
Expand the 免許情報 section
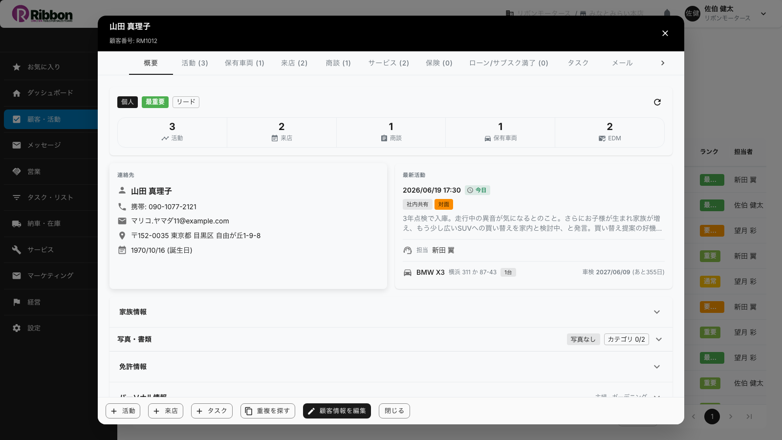click(391, 367)
